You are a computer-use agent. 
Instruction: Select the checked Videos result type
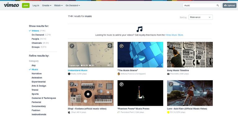coord(35,31)
